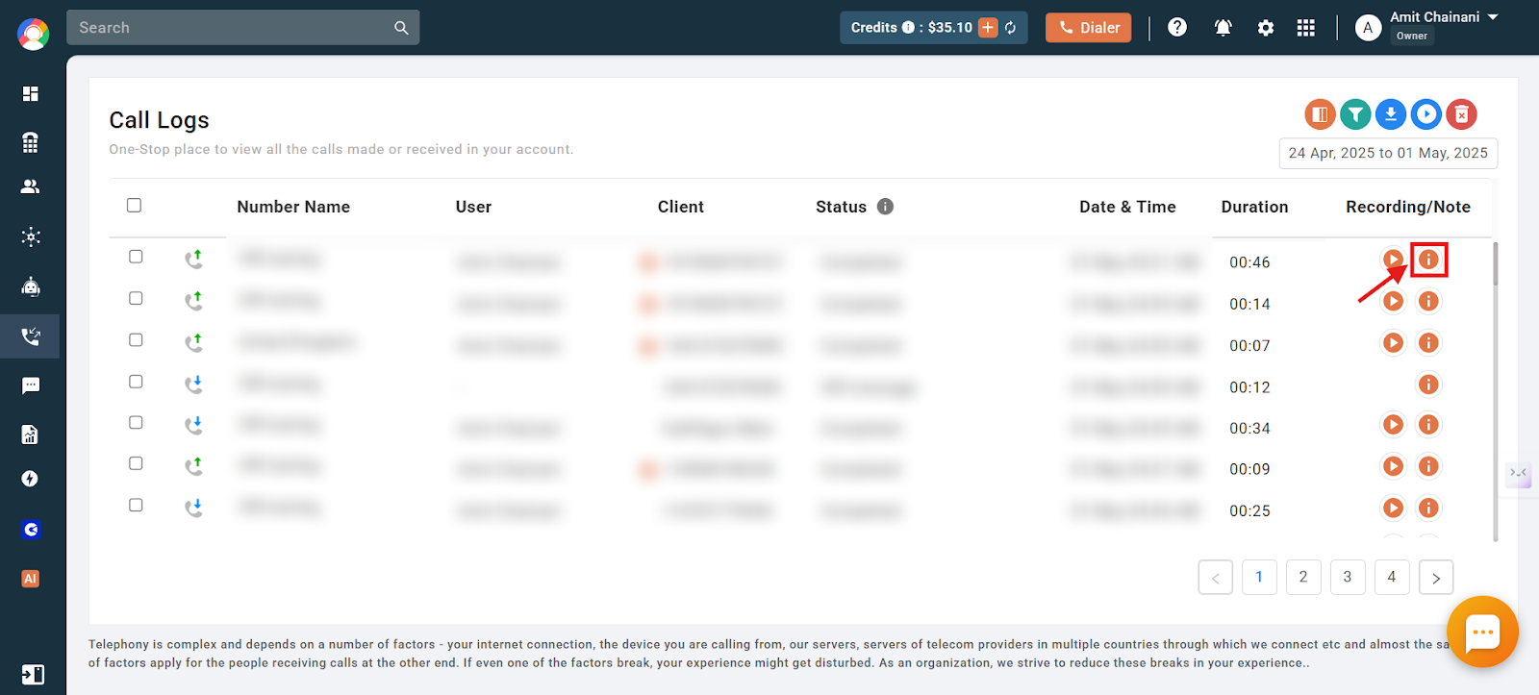Open the Dashboard icon in the sidebar
Image resolution: width=1539 pixels, height=695 pixels.
point(31,93)
